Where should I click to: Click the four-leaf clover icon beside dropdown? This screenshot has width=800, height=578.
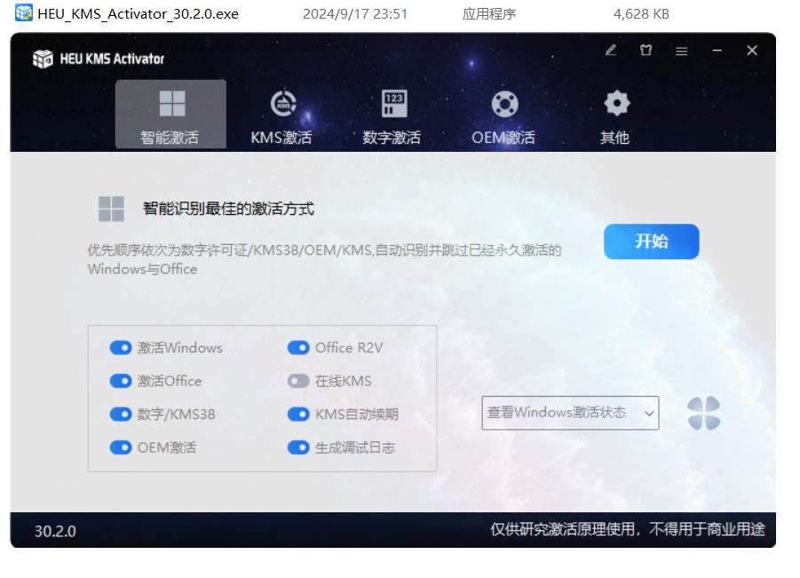(x=703, y=413)
